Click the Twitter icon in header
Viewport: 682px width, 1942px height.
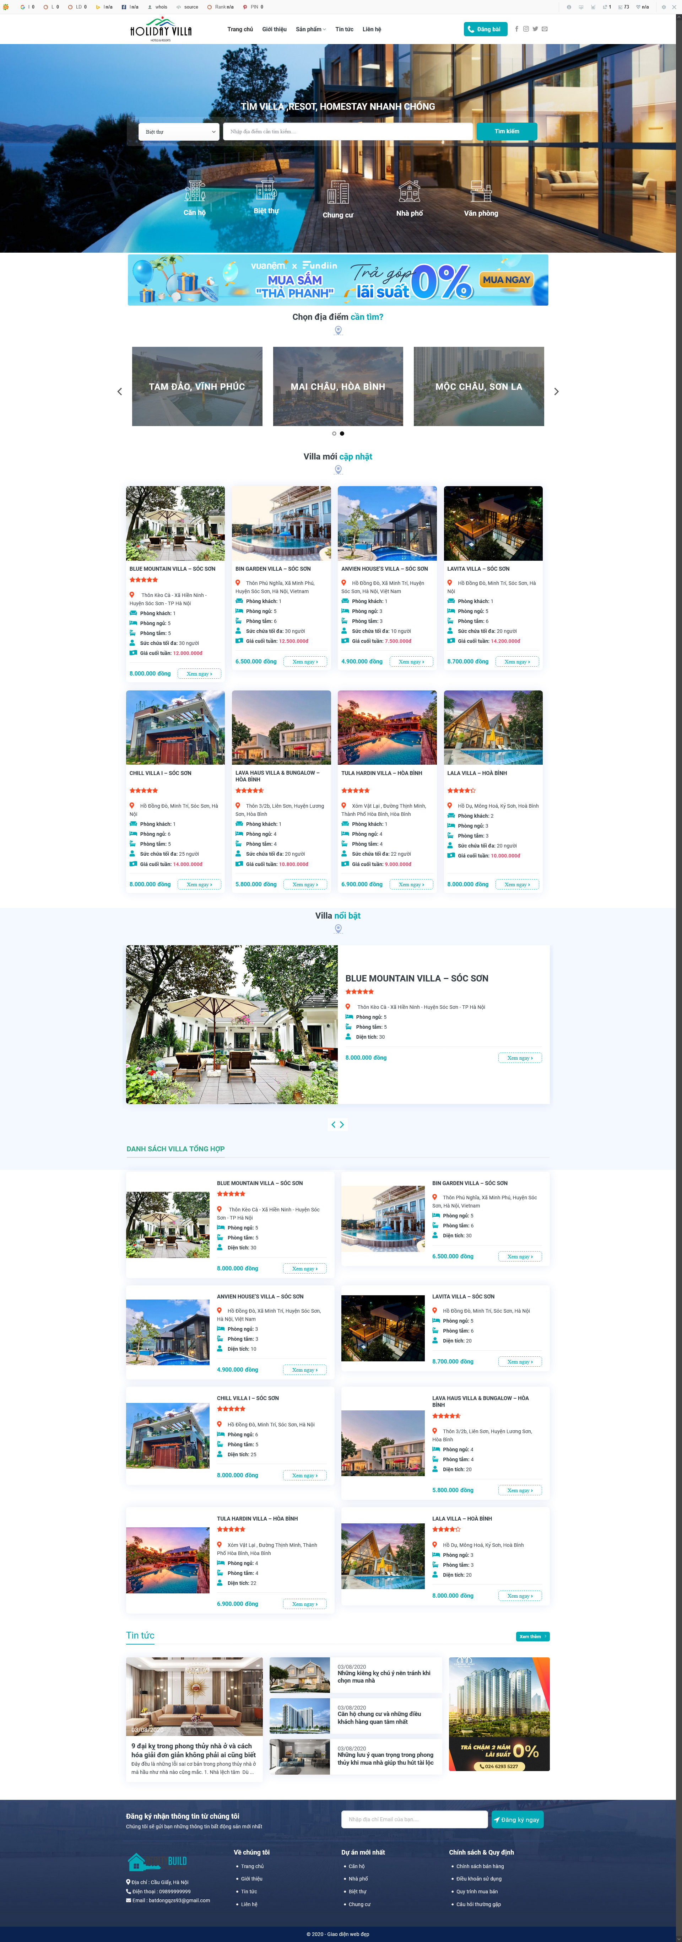click(535, 29)
